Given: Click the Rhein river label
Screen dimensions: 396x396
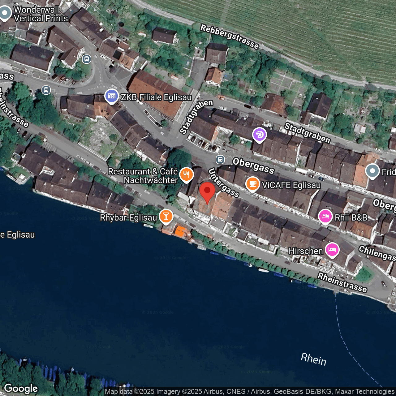Looking at the screenshot, I should (313, 360).
